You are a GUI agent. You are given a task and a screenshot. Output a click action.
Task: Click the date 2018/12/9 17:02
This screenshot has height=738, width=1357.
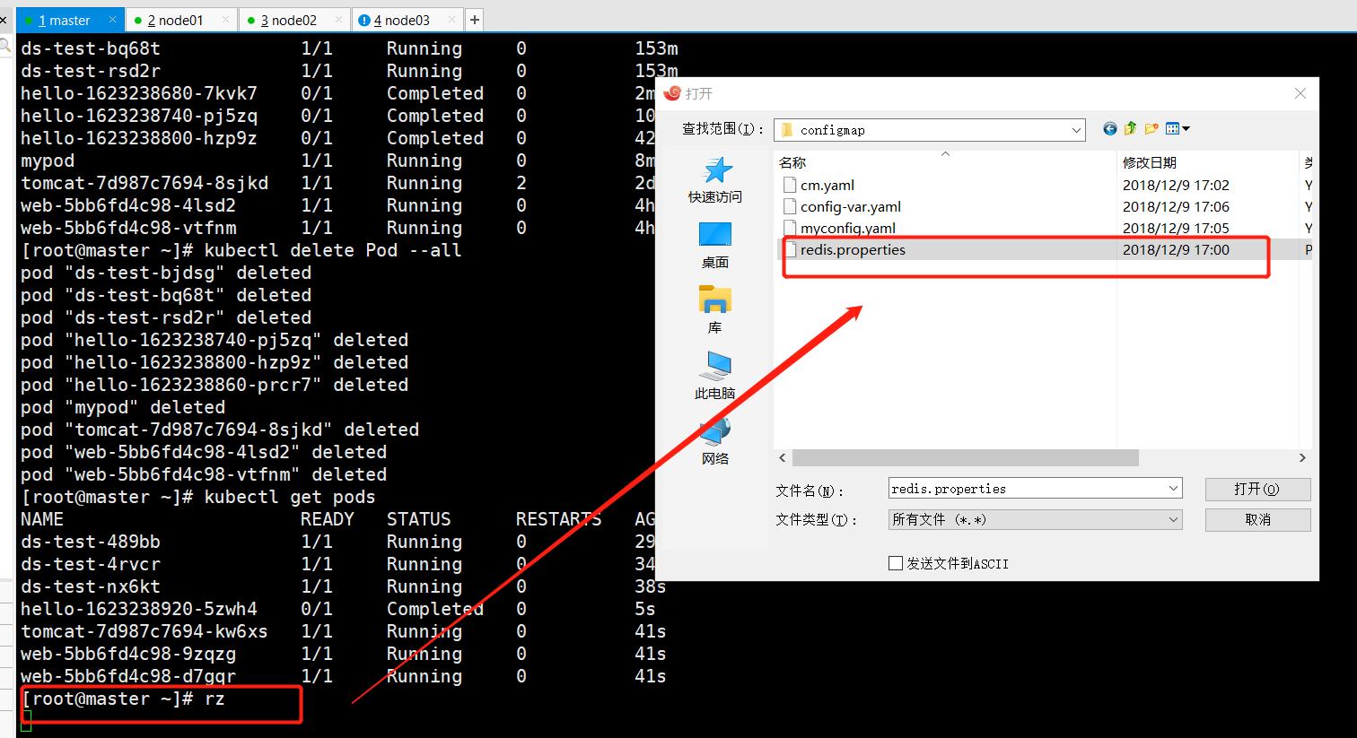click(1176, 185)
